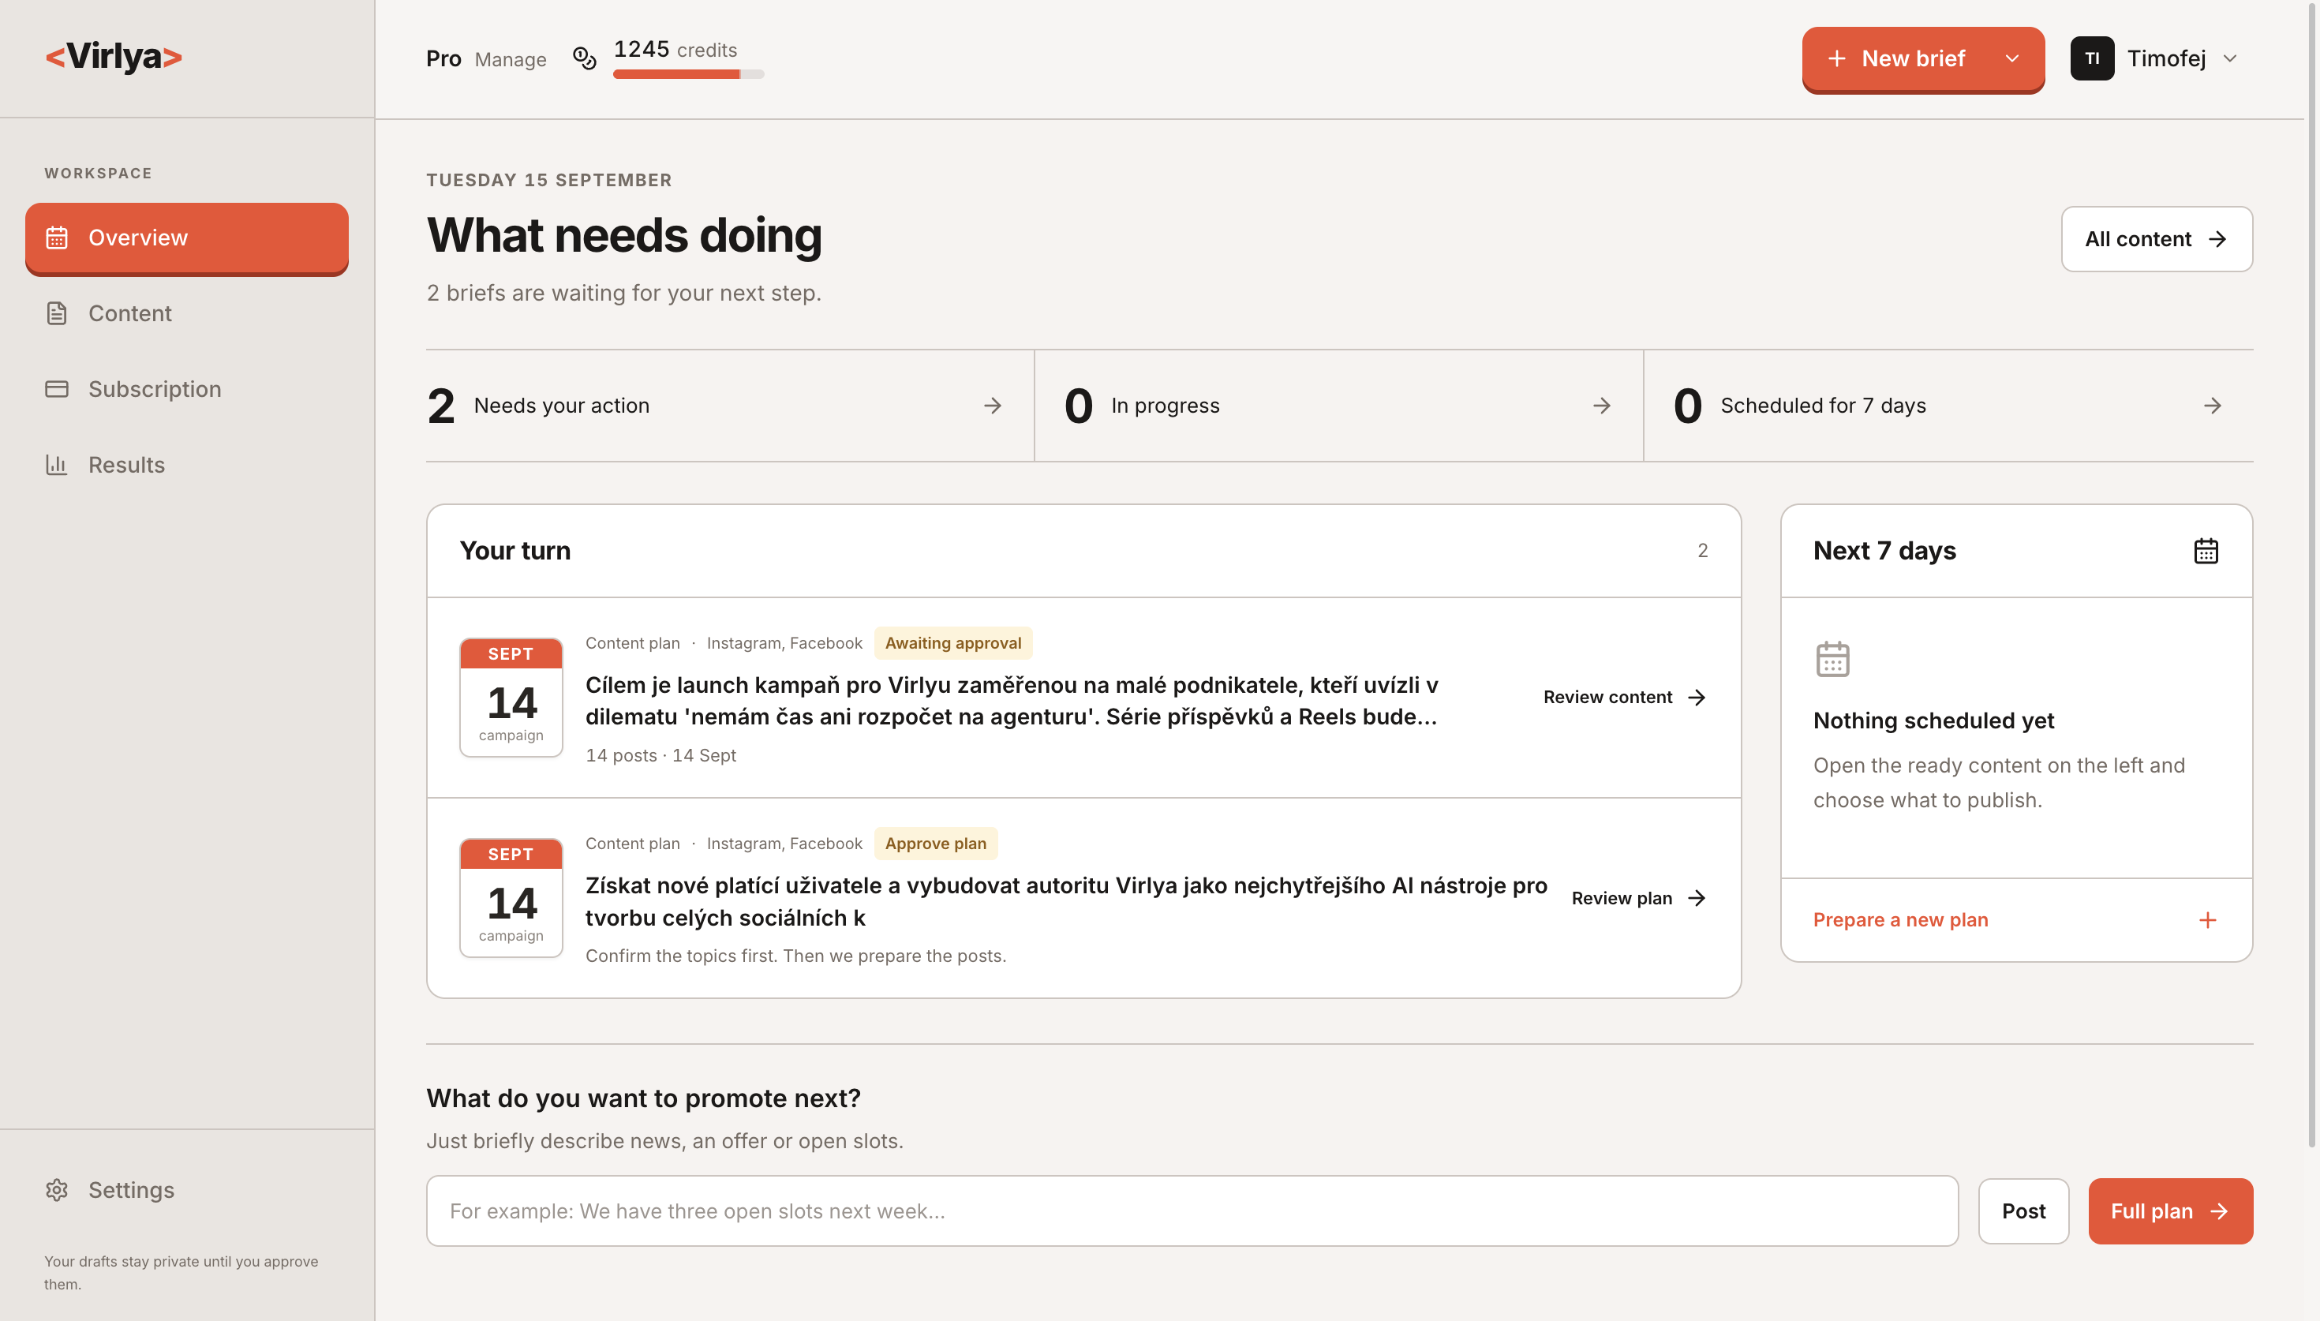The image size is (2320, 1321).
Task: Open Subscription in the sidebar
Action: pyautogui.click(x=187, y=389)
